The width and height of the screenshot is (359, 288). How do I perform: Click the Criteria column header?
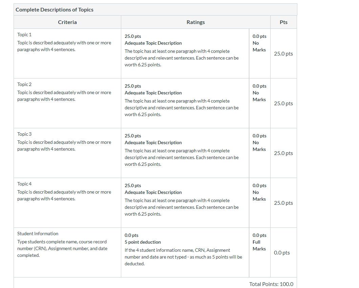pos(67,22)
